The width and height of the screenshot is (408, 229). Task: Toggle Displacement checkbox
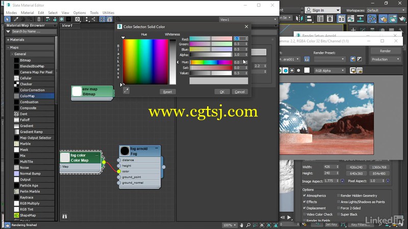304,208
